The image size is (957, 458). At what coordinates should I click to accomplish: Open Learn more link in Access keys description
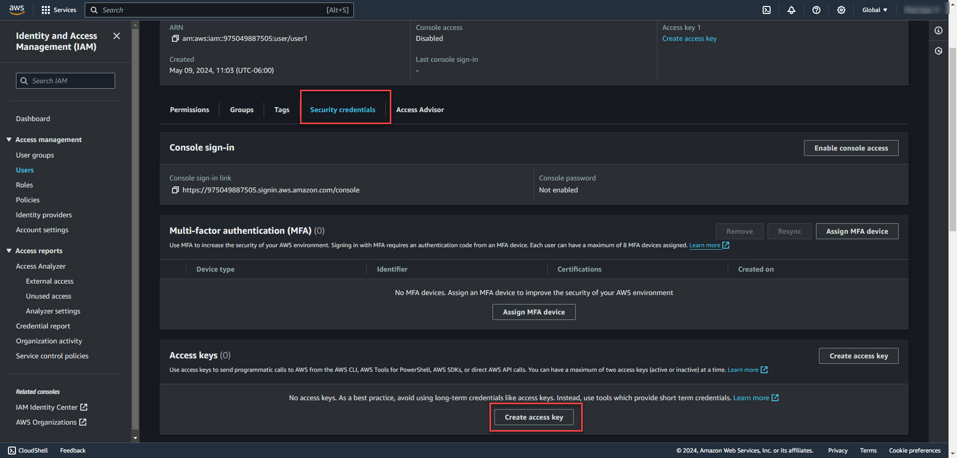743,370
